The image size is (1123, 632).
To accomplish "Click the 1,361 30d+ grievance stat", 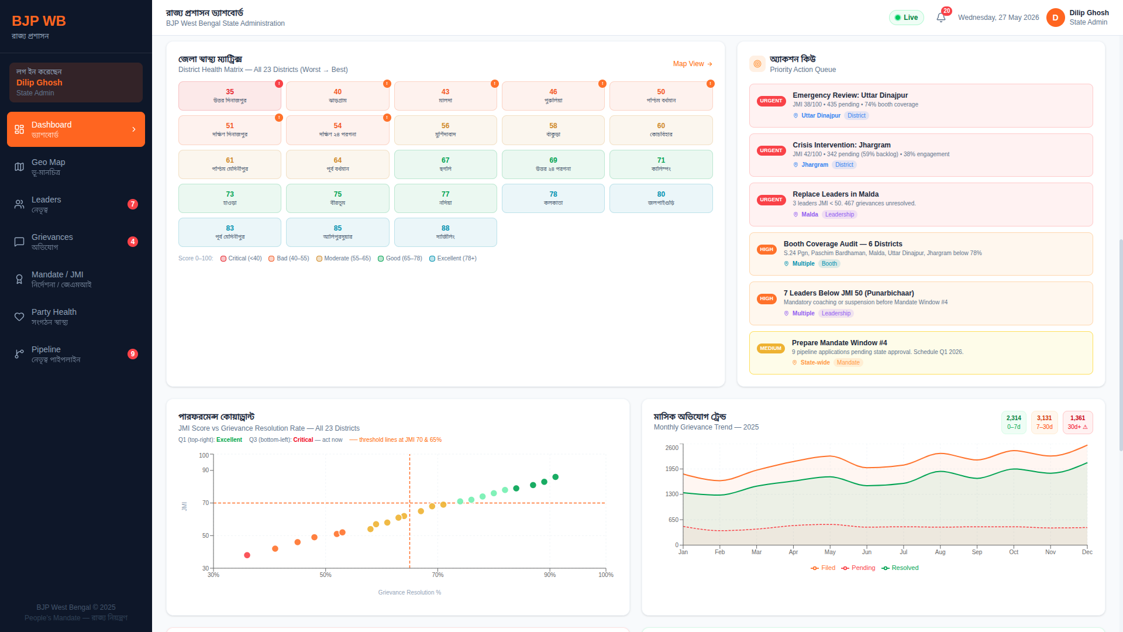I will coord(1077,423).
